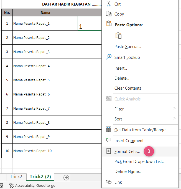
Task: Click the Smart Lookup magnifier icon
Action: pyautogui.click(x=109, y=57)
